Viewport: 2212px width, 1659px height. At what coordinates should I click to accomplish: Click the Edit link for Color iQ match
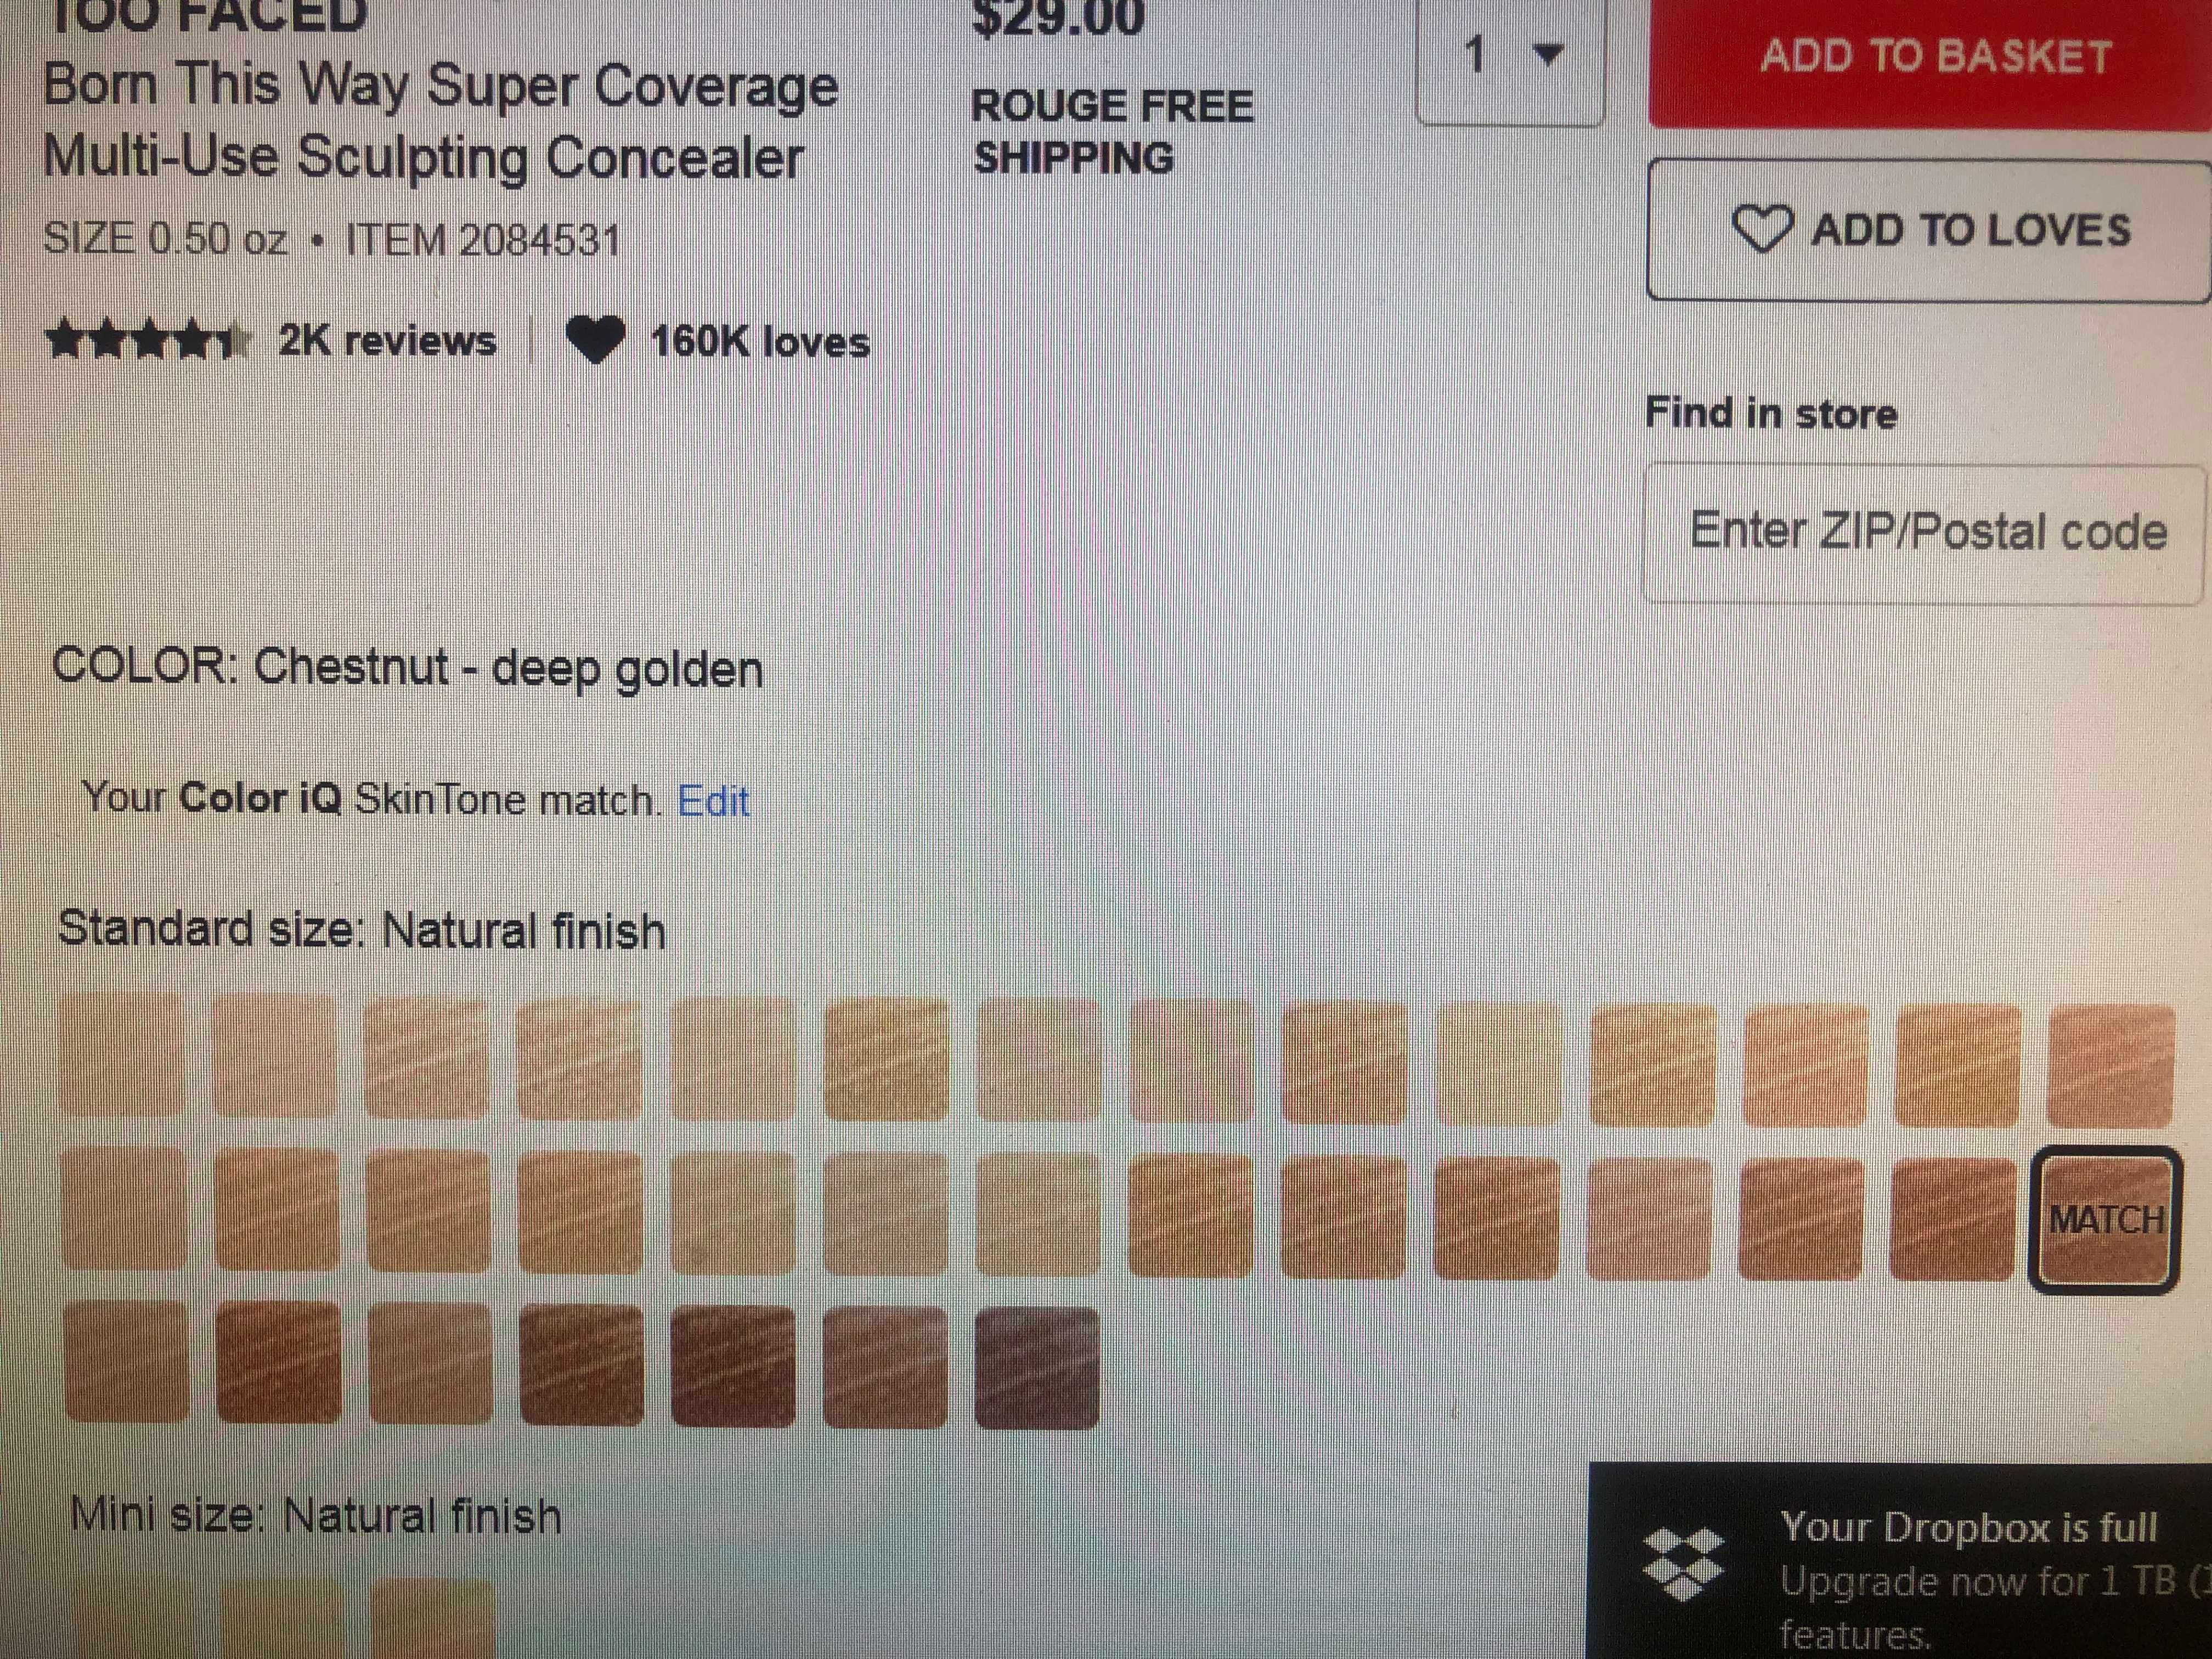coord(713,801)
